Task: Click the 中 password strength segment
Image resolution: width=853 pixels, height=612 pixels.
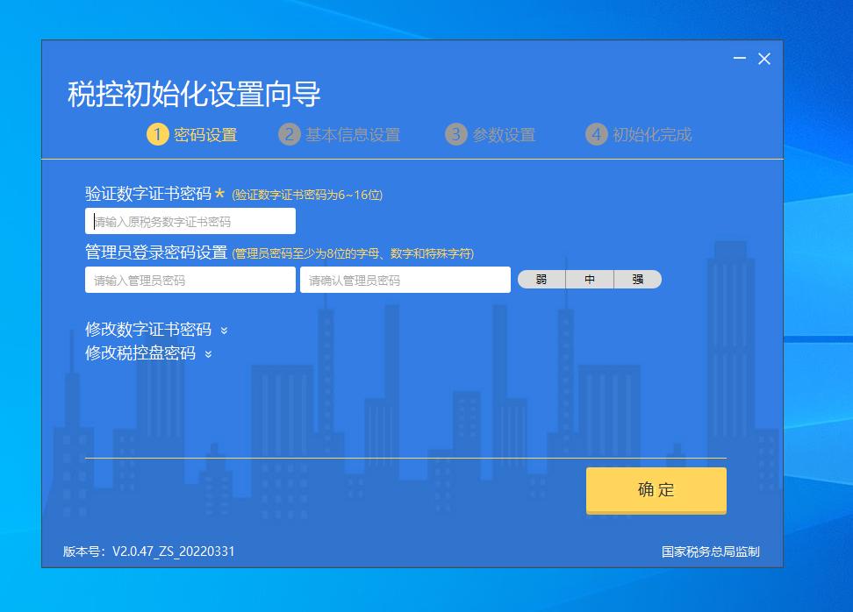Action: click(590, 279)
